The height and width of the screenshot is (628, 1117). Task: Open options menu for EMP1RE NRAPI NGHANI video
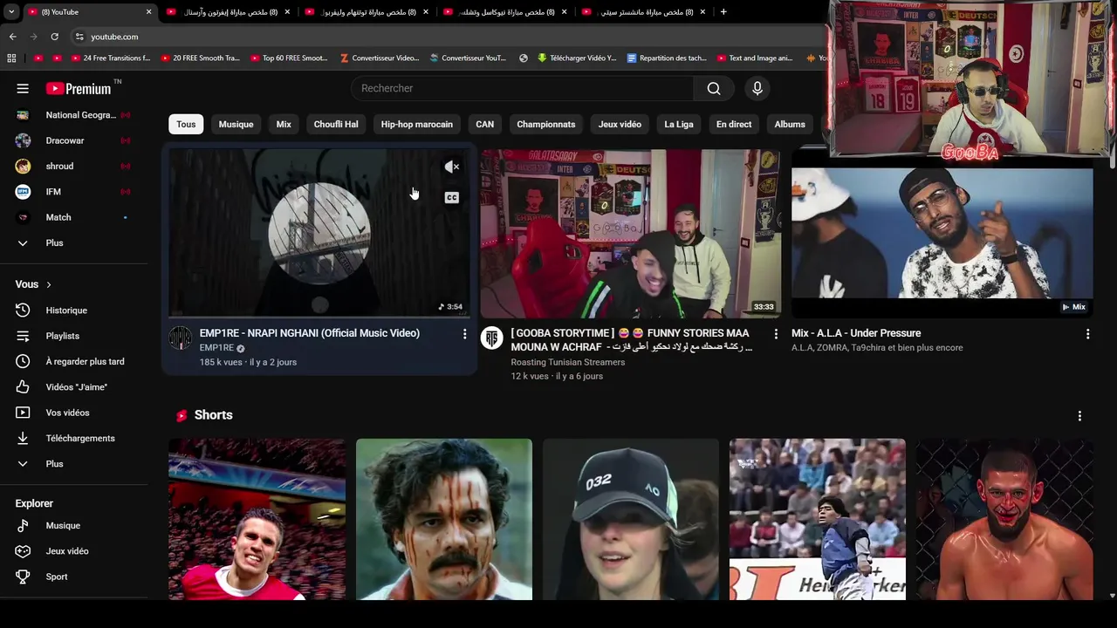coord(464,334)
